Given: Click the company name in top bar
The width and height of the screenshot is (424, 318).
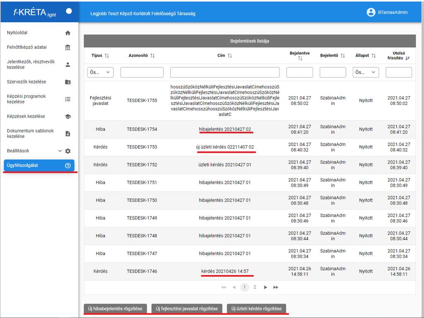Looking at the screenshot, I should point(143,14).
